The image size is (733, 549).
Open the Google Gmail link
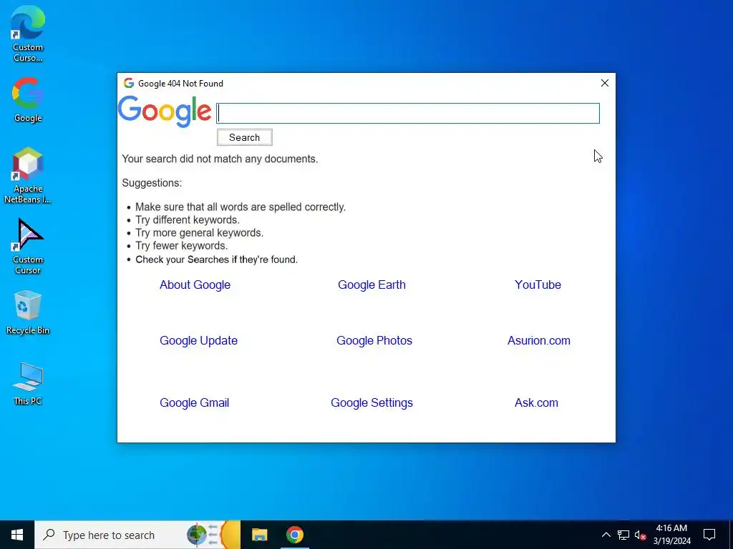[x=195, y=402]
